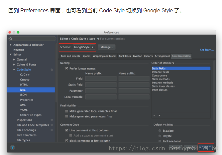
Task: Open Live Templates settings
Action: click(x=27, y=135)
